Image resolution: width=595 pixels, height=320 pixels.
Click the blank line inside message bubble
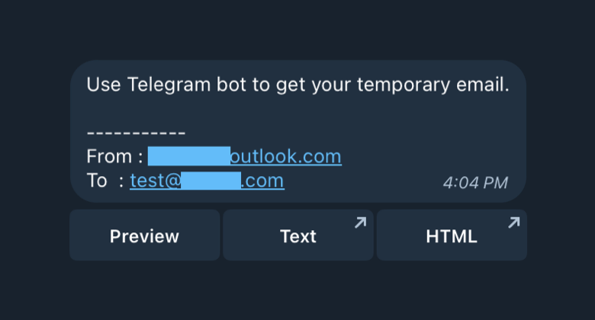point(297,109)
